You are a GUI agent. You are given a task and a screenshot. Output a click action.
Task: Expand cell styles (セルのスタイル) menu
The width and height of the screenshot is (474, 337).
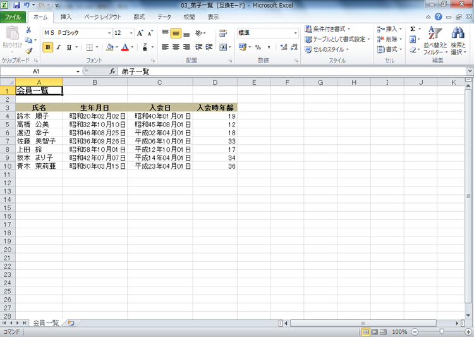tap(327, 49)
